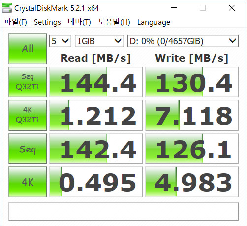Image resolution: width=247 pixels, height=226 pixels.
Task: Start the Seq Q32T1 benchmark
Action: point(28,82)
